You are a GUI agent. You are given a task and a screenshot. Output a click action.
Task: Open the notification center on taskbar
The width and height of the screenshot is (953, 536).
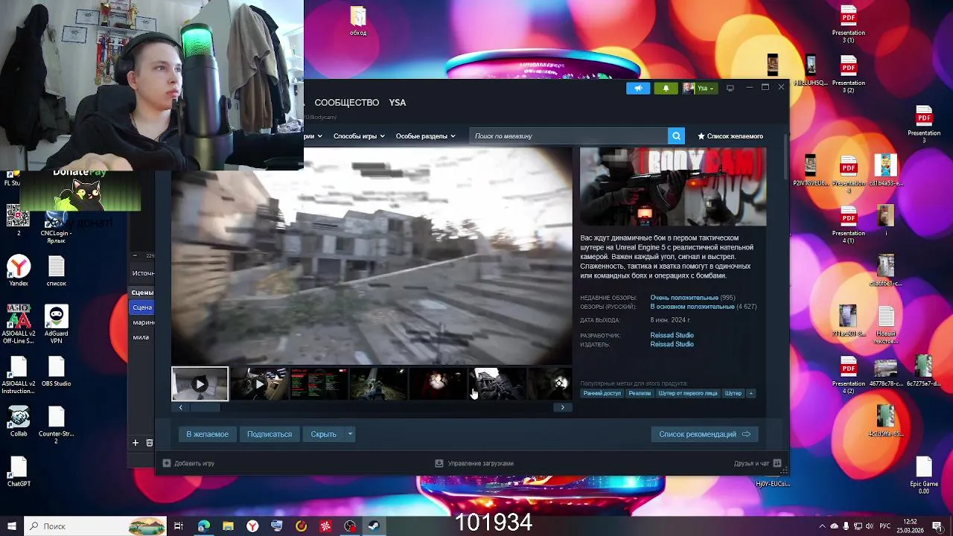coord(937,526)
